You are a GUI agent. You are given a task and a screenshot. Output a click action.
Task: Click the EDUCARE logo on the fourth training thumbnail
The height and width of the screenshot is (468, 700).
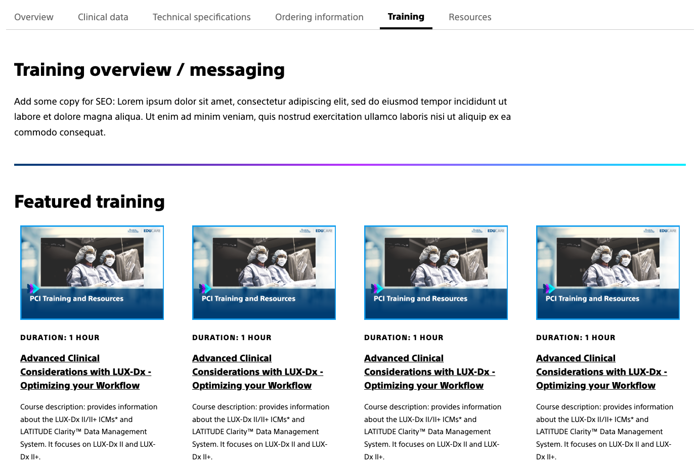668,230
